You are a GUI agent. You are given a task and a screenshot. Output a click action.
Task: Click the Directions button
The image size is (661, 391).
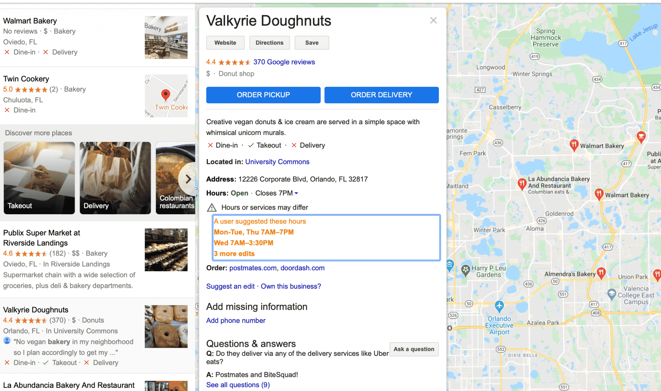pyautogui.click(x=269, y=43)
